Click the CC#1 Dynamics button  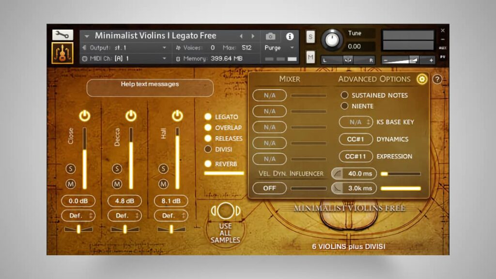[356, 139]
